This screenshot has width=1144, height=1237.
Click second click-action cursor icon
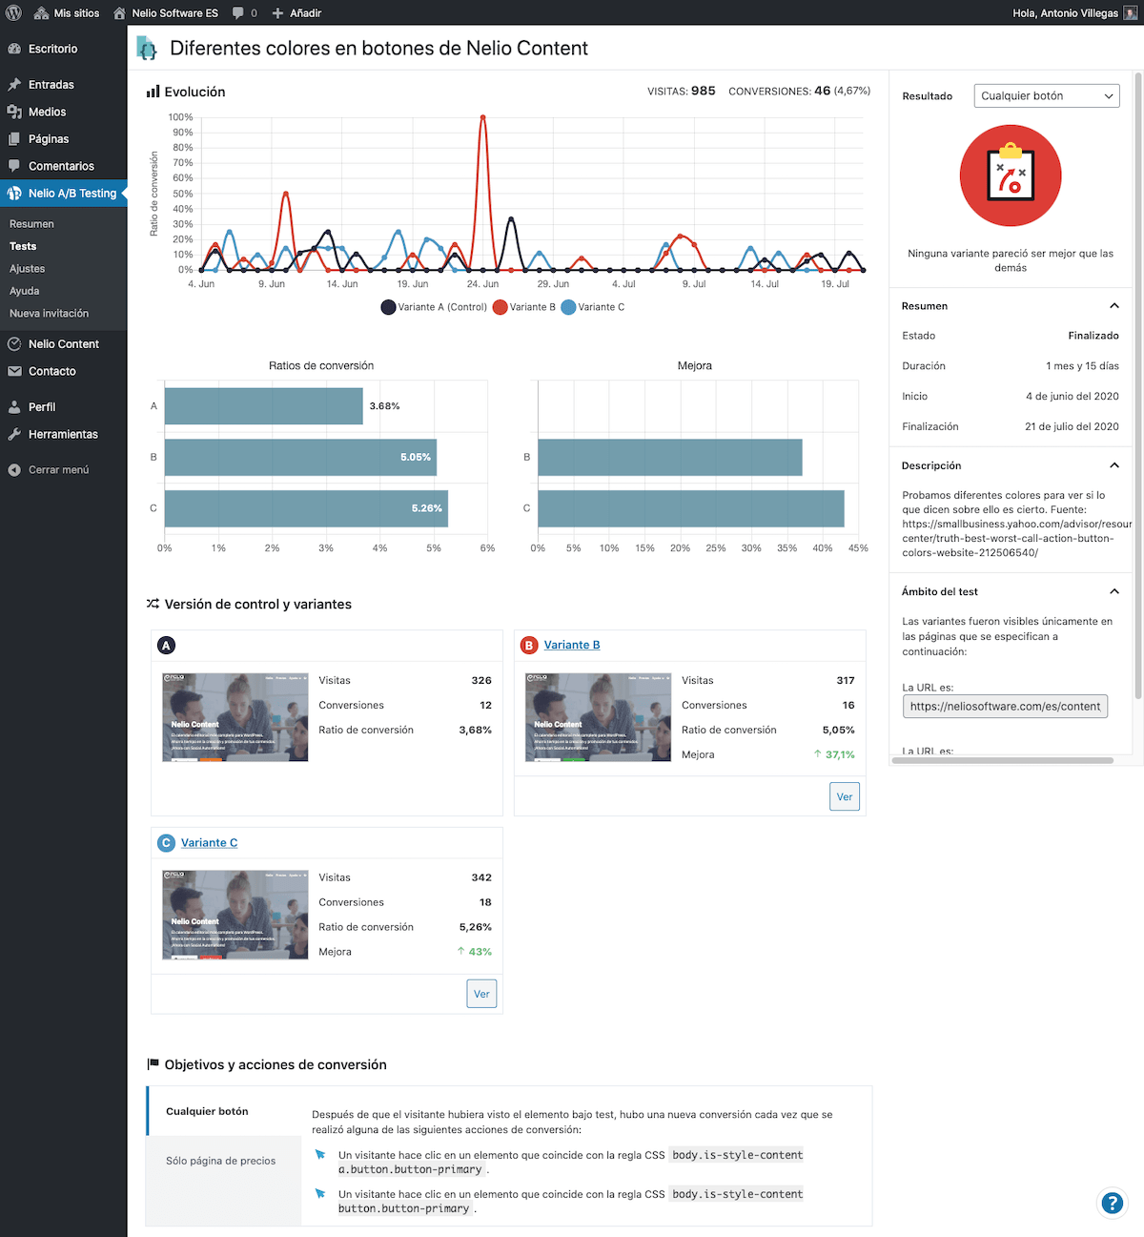pos(320,1194)
